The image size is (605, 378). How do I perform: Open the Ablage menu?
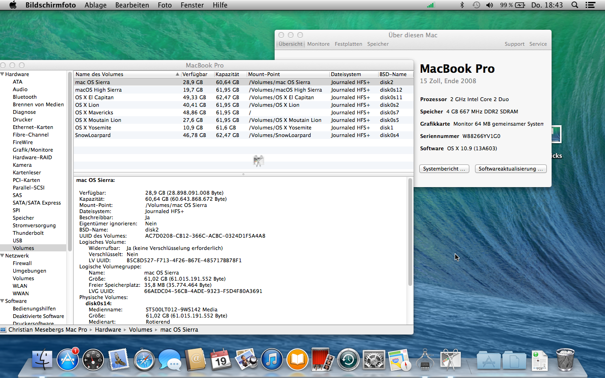[x=95, y=5]
